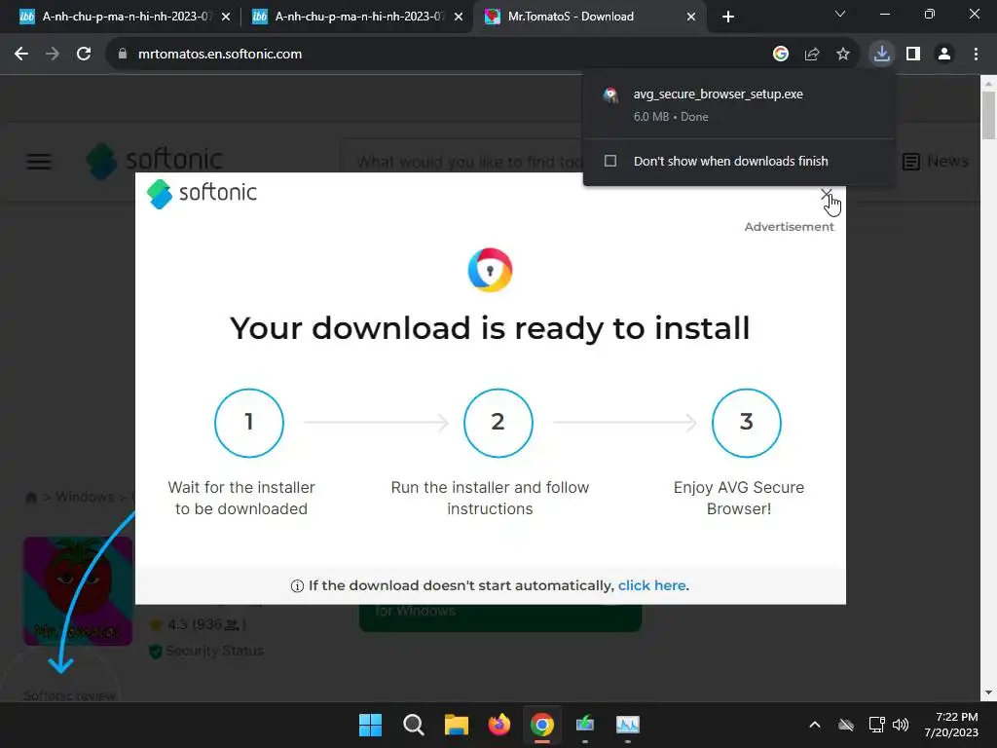997x748 pixels.
Task: Reload the current page
Action: click(84, 55)
